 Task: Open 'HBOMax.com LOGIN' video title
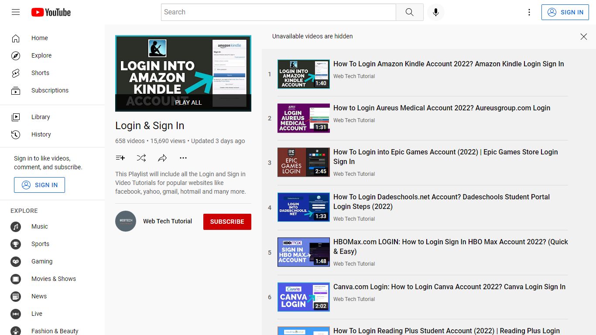pyautogui.click(x=451, y=246)
